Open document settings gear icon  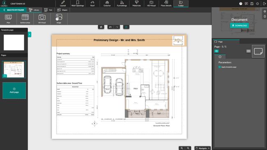[265, 11]
